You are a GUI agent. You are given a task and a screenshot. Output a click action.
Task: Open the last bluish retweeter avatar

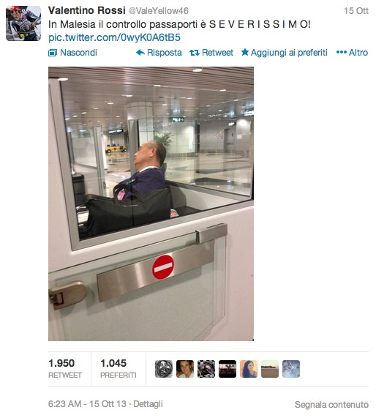click(291, 369)
